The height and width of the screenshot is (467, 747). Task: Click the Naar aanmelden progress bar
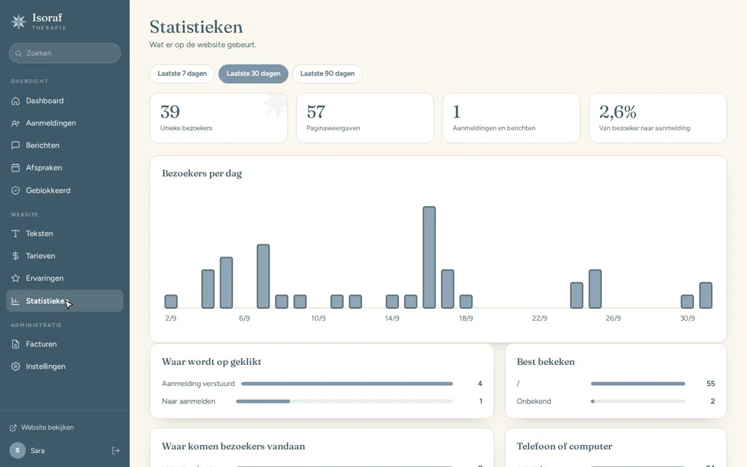pyautogui.click(x=344, y=402)
